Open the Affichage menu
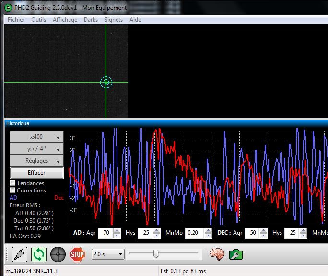The image size is (328, 276). click(65, 20)
